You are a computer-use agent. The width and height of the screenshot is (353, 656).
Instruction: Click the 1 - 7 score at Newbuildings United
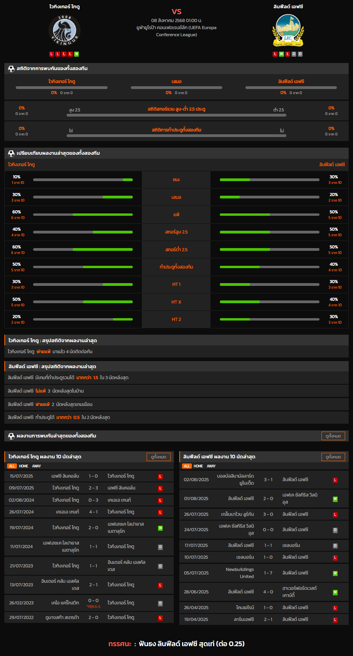[x=268, y=573]
